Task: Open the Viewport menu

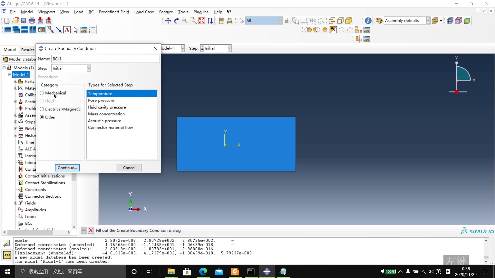Action: tap(47, 12)
